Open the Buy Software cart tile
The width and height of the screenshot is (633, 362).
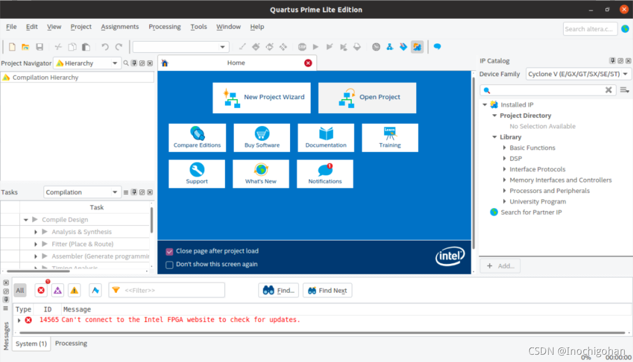[262, 138]
